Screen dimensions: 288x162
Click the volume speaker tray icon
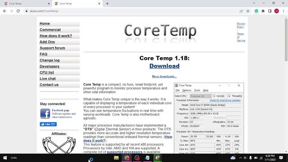click(245, 158)
